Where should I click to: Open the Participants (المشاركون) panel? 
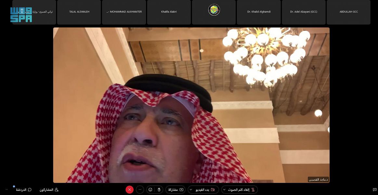point(49,189)
